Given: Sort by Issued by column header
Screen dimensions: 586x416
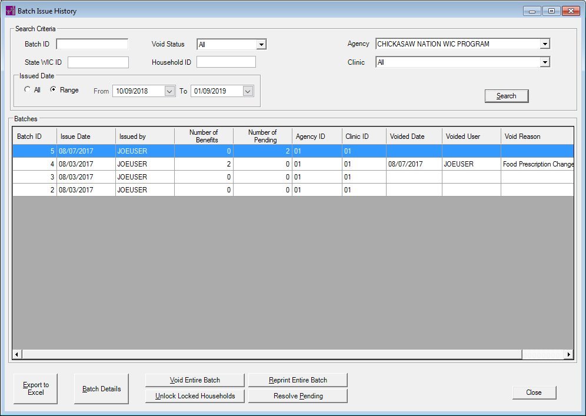Looking at the screenshot, I should tap(145, 136).
